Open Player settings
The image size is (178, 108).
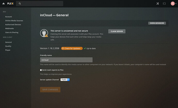click(x=8, y=50)
